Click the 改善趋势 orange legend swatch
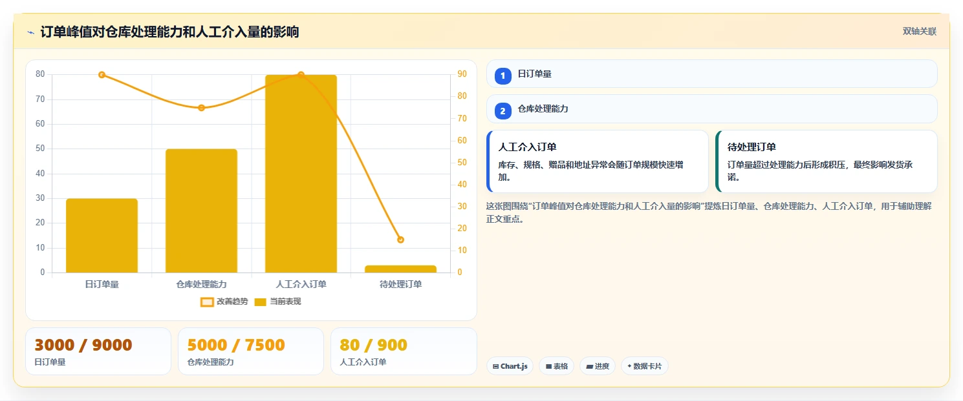 (x=207, y=302)
